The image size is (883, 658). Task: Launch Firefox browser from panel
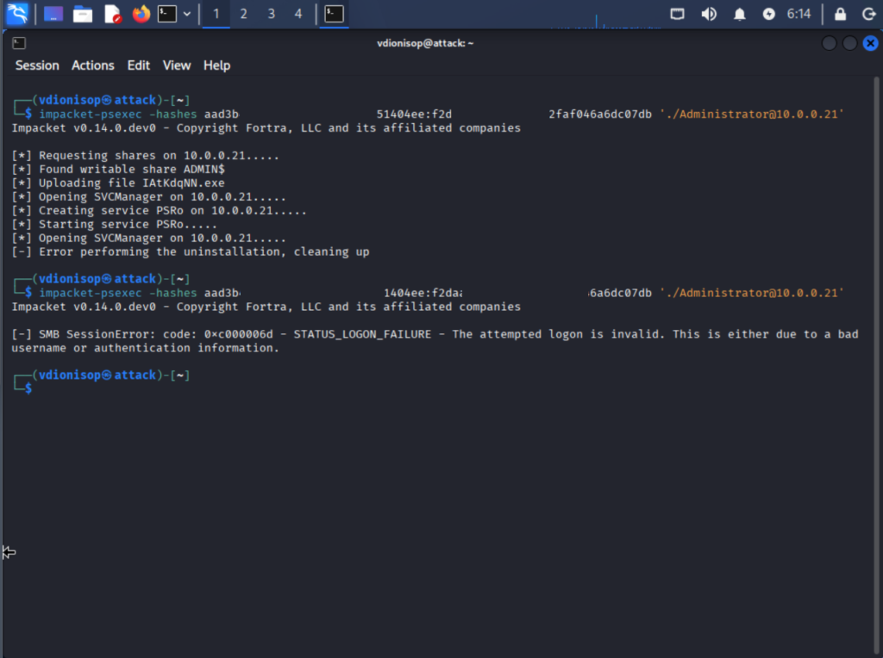(141, 14)
